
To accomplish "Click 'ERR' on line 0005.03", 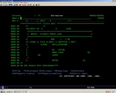I will point(53,39).
